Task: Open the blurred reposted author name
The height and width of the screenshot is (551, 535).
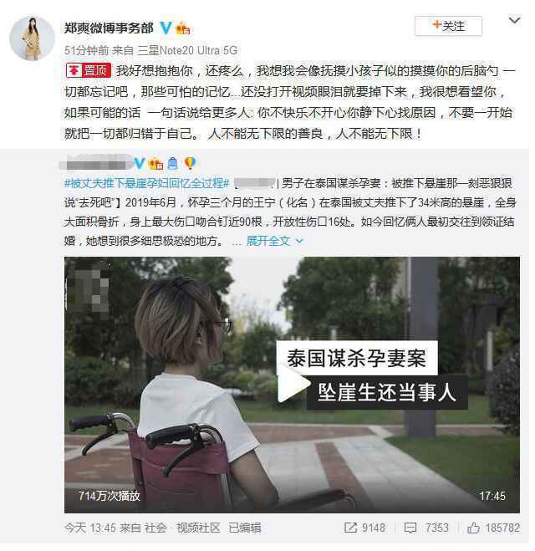Action: (97, 163)
